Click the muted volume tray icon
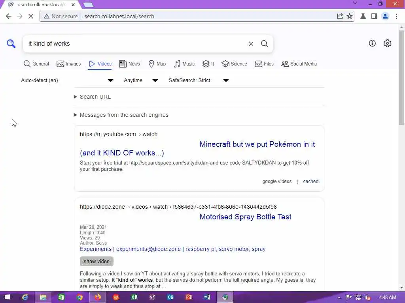Viewport: 405px width, 303px height. (367, 297)
